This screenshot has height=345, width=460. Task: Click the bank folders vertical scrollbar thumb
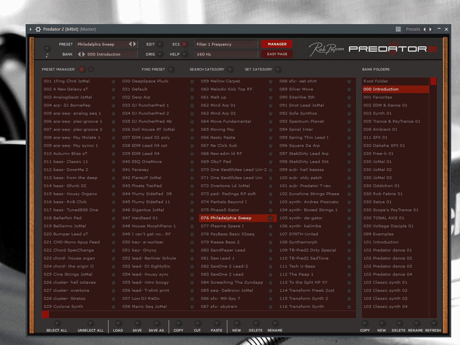pos(433,81)
